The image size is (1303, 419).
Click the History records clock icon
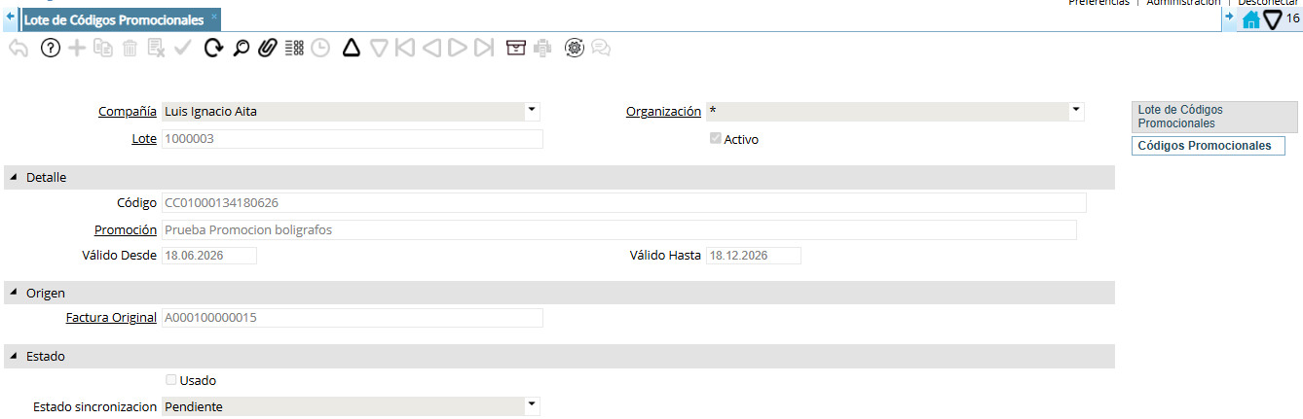tap(320, 48)
